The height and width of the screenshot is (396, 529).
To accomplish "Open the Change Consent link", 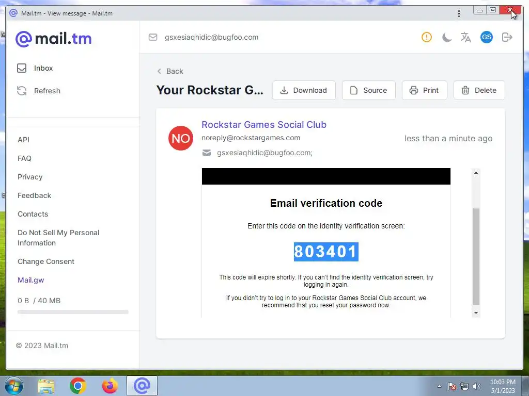I will (x=46, y=261).
